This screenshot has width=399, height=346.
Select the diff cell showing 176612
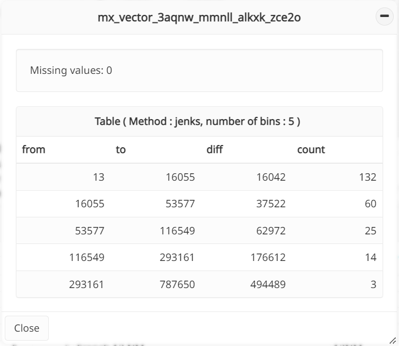coord(268,257)
